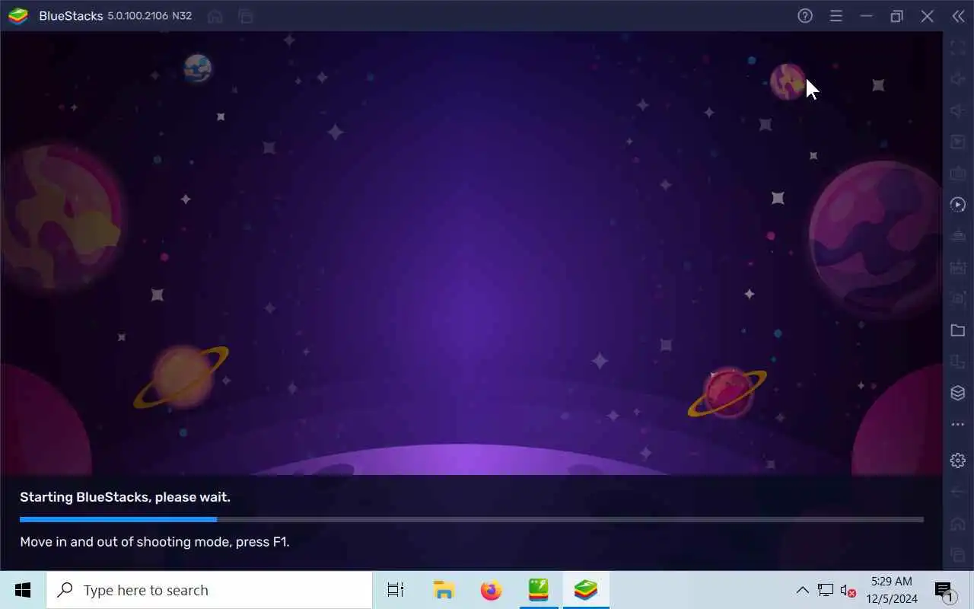974x609 pixels.
Task: Click the version text 5.0.100.2106 N32
Action: pos(149,16)
